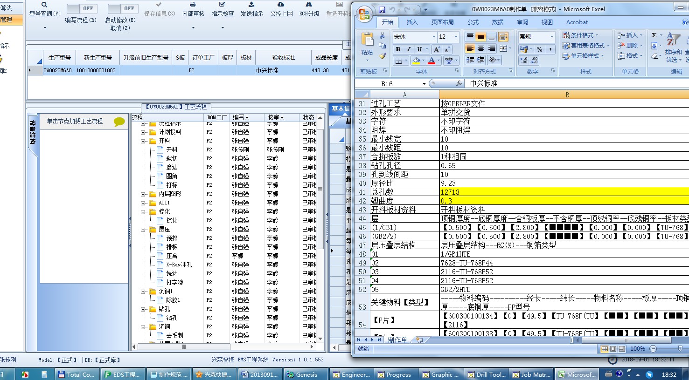This screenshot has width=689, height=380.
Task: Open the Excel 插入 ribbon tab
Action: click(x=412, y=22)
